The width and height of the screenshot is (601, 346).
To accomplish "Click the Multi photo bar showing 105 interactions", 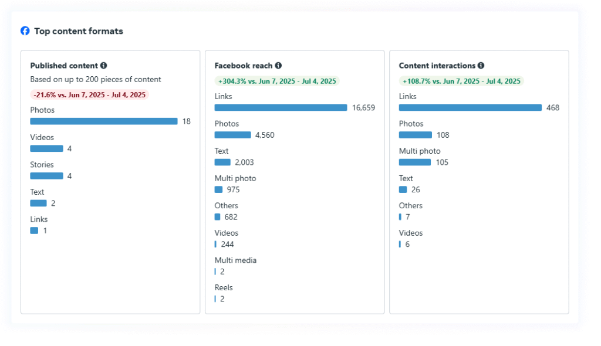I will click(414, 162).
